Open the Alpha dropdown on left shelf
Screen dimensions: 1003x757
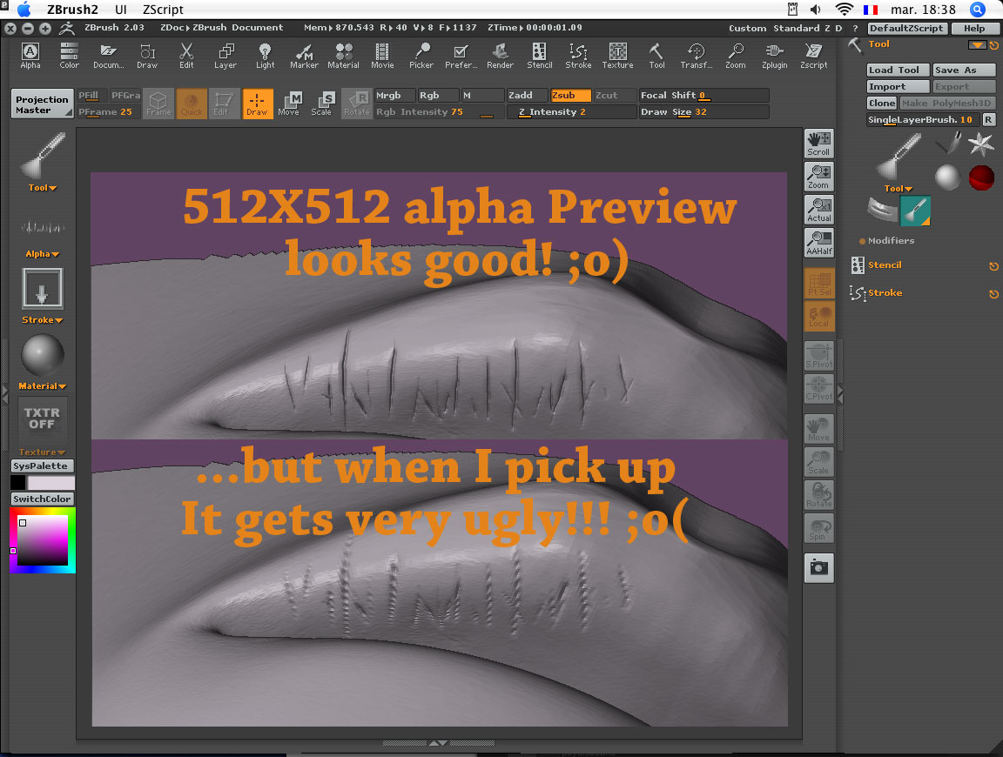click(x=42, y=254)
